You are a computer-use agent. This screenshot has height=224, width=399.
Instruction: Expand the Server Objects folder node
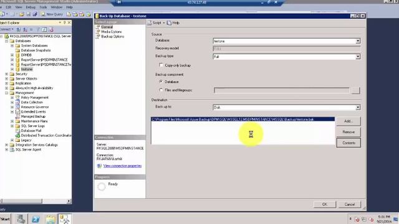(7, 79)
